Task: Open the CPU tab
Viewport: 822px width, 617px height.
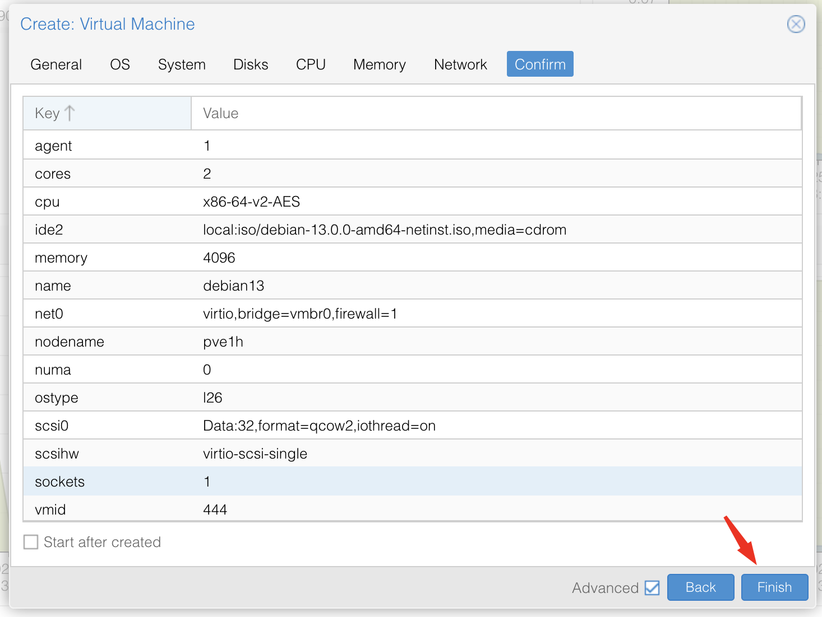Action: 311,64
